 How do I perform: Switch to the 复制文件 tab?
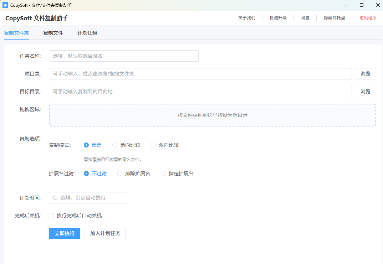tap(53, 33)
